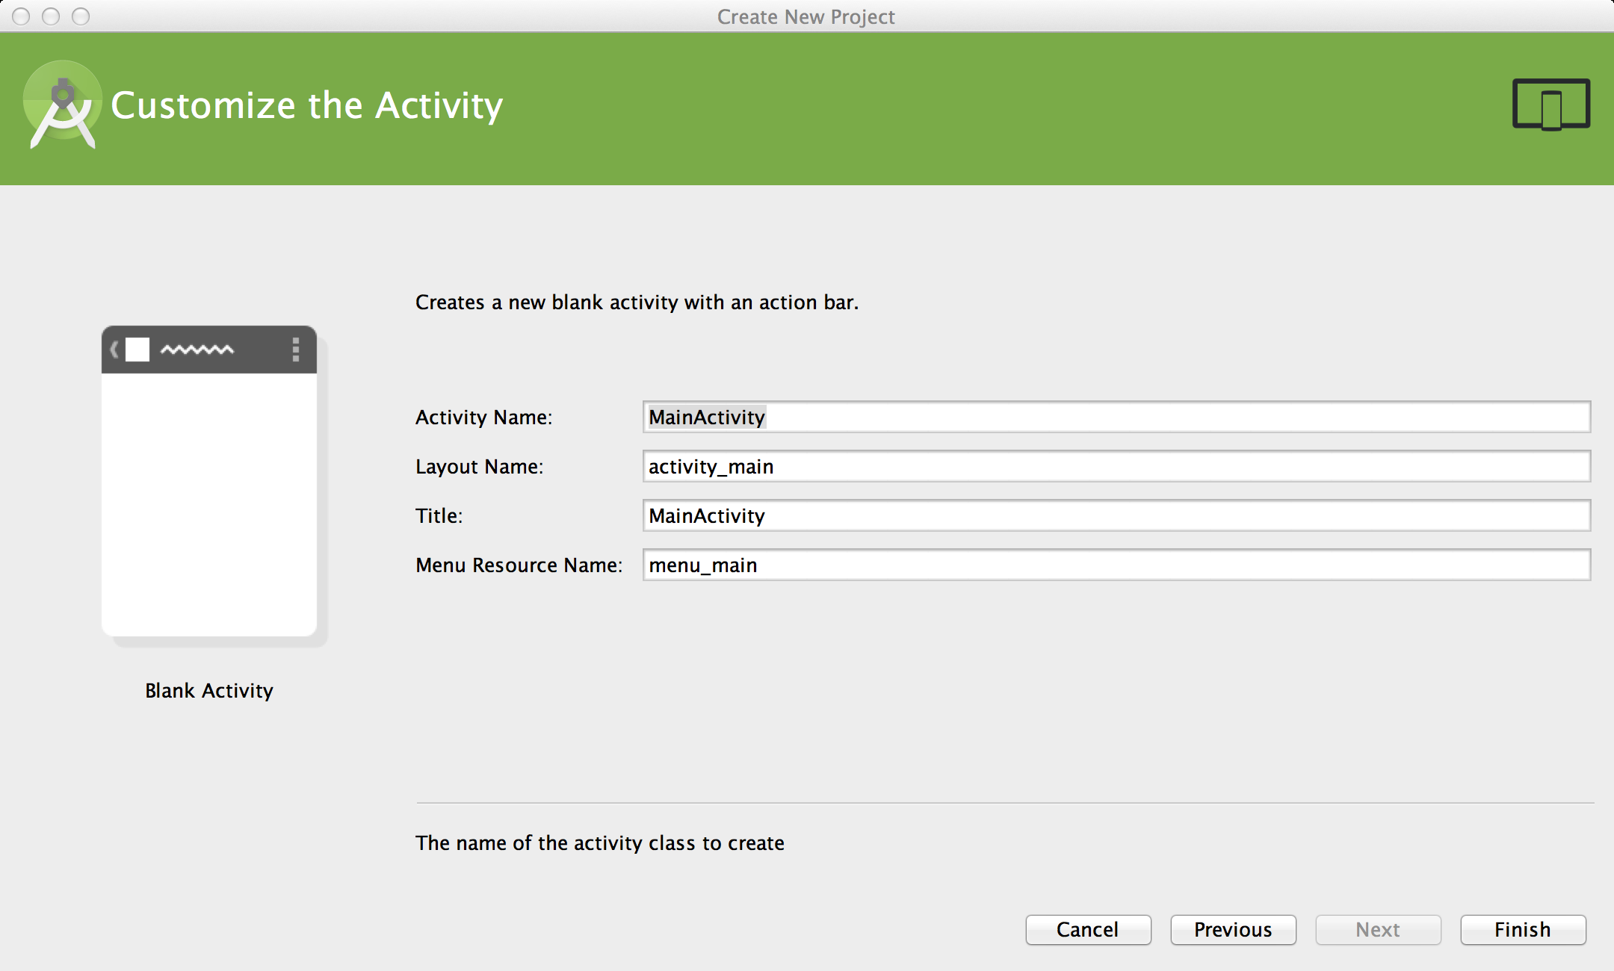Click the squiggly title line in preview
1614x971 pixels.
pyautogui.click(x=197, y=350)
